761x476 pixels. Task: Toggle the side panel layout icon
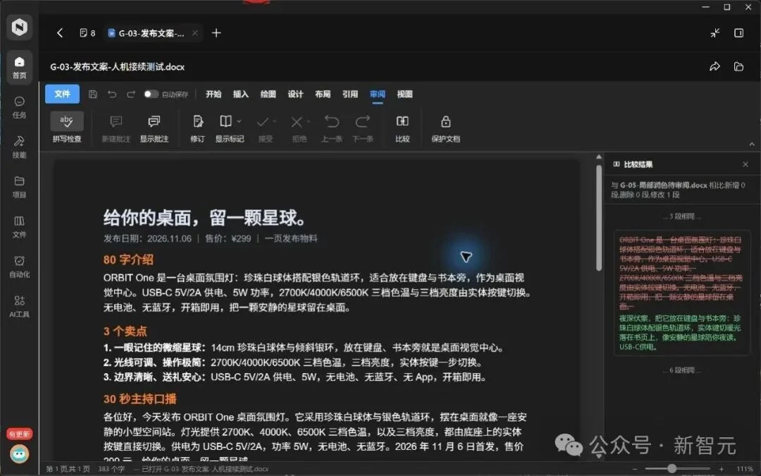pyautogui.click(x=738, y=32)
